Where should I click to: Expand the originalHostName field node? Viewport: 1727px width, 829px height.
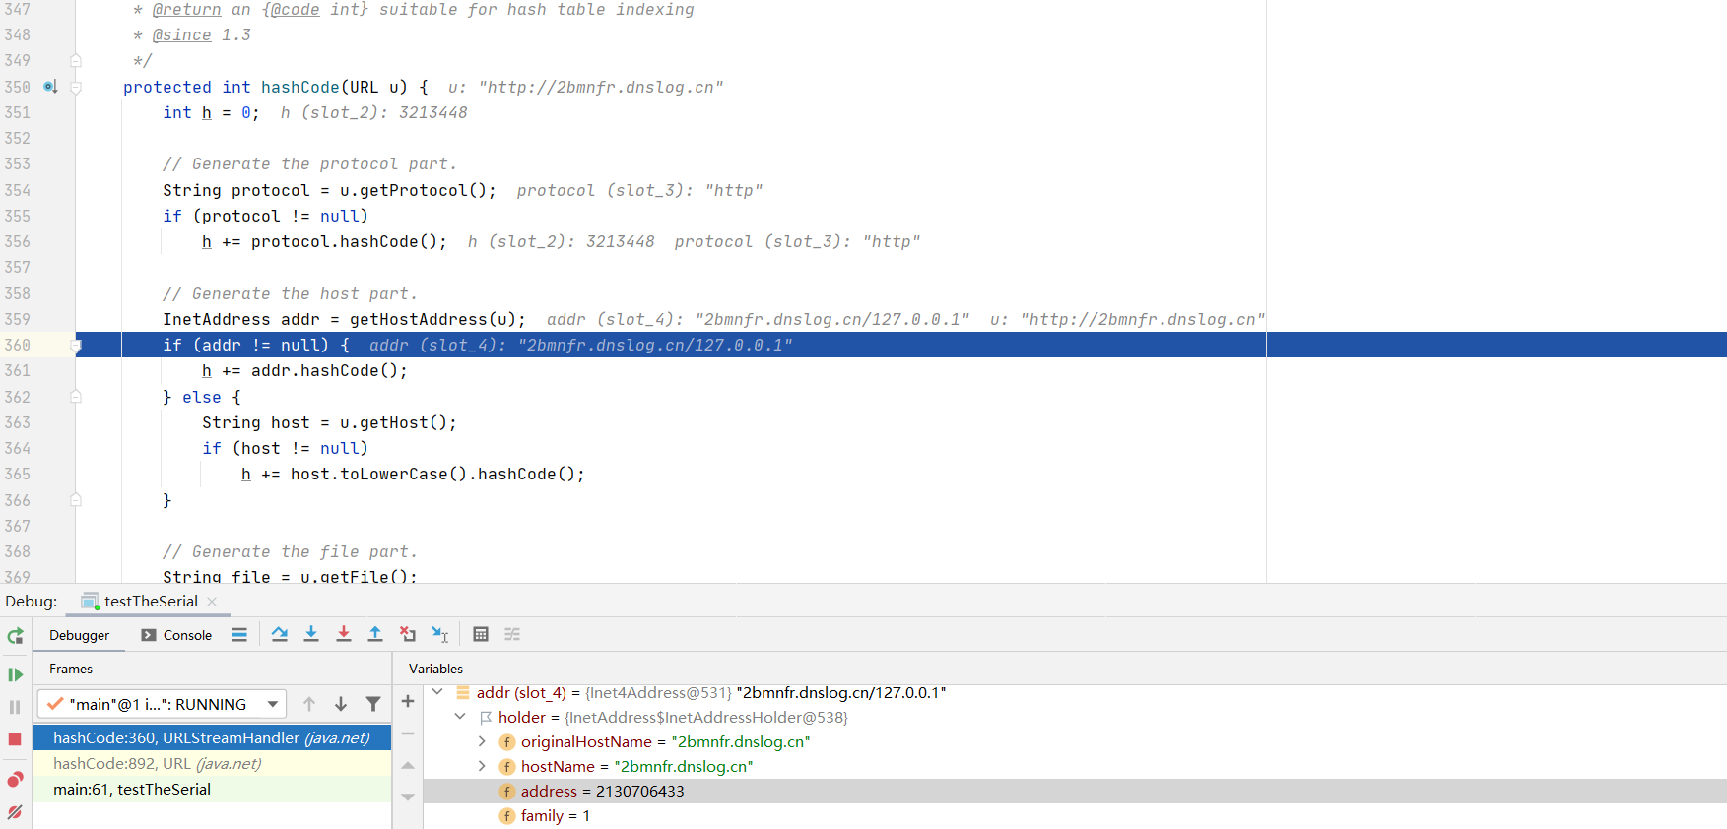pos(482,741)
